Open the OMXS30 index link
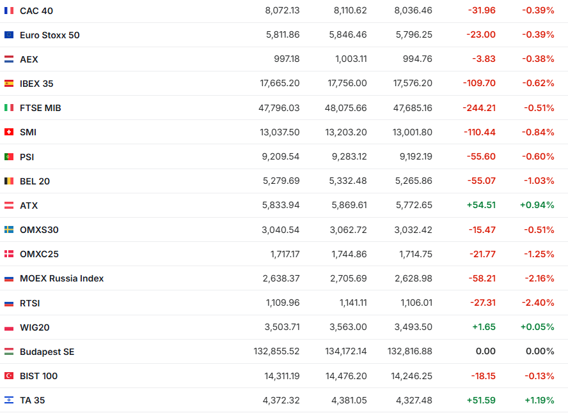Viewport: 568px width, 413px height. point(39,230)
